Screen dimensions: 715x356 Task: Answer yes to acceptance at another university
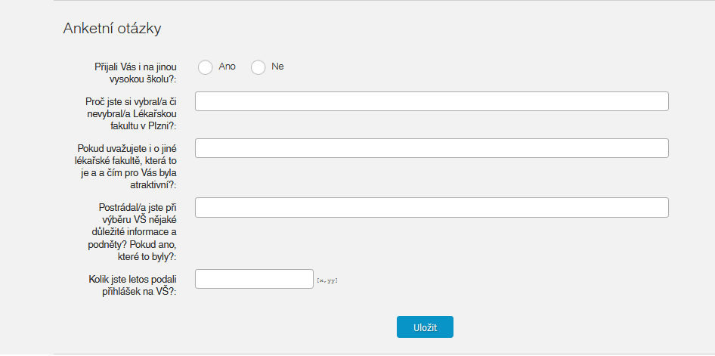click(x=206, y=67)
